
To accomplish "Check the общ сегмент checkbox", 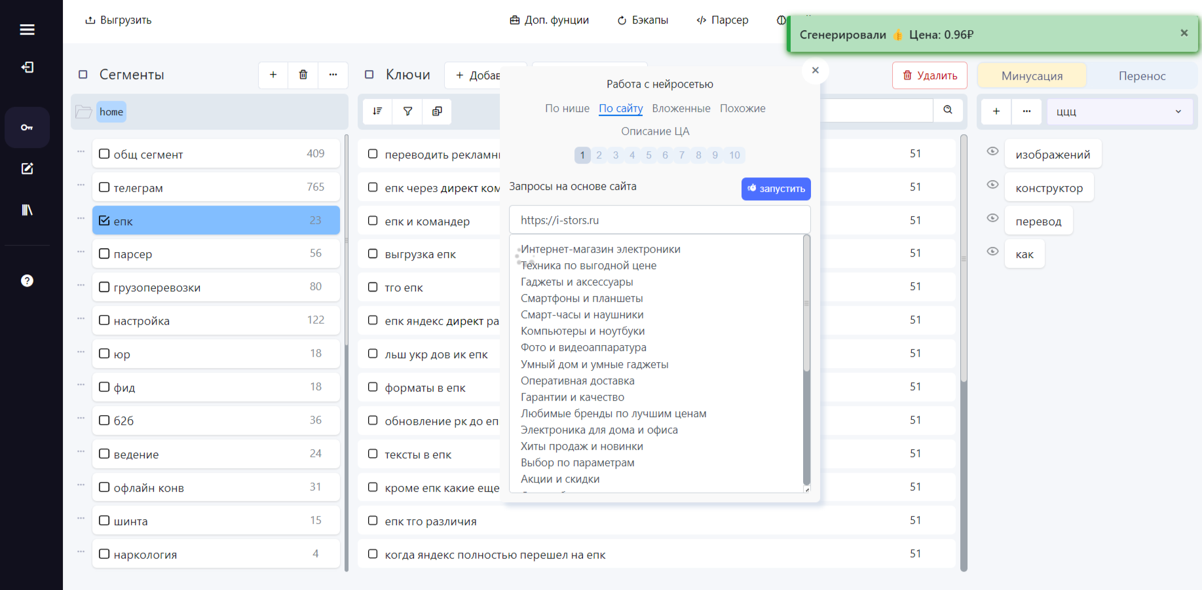I will click(104, 154).
